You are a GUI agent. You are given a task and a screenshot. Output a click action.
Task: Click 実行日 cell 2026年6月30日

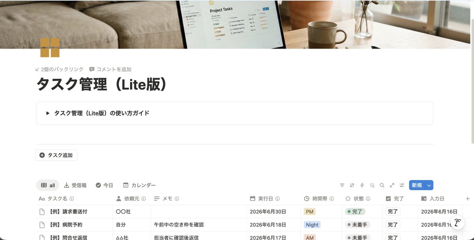point(274,212)
